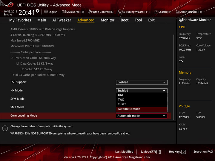215x161 pixels.
Task: Toggle the AURA ON/OFF light icon
Action: 178,12
